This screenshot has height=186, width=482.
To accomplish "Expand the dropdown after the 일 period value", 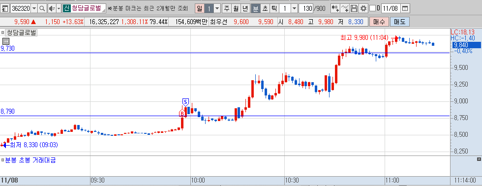I will point(217,8).
